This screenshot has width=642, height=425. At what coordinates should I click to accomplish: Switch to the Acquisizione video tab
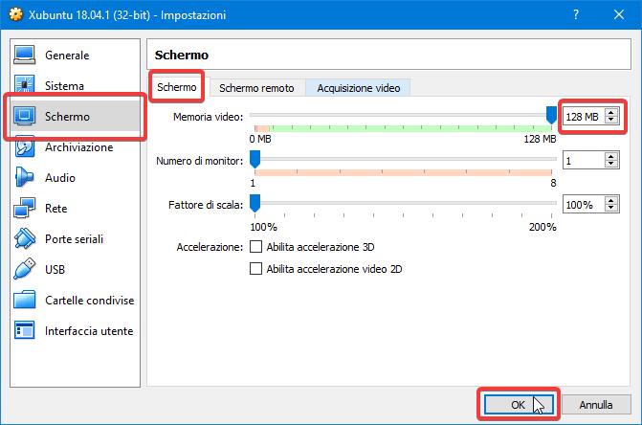[x=358, y=88]
